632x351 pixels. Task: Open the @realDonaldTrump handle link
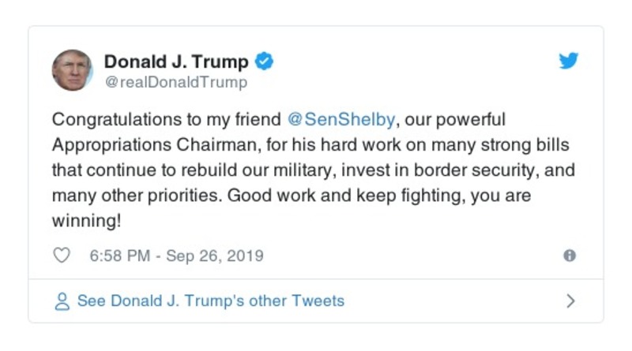[175, 82]
